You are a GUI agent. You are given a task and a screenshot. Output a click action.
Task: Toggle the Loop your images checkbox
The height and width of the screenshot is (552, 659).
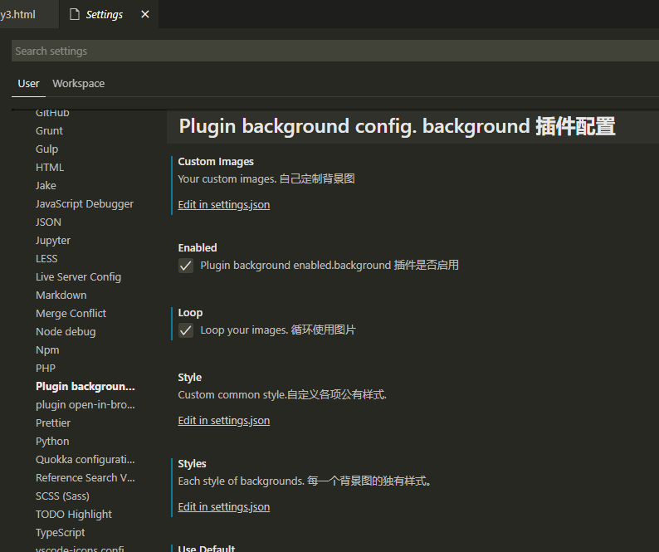click(186, 330)
